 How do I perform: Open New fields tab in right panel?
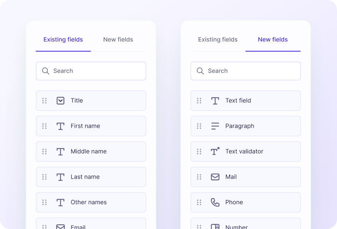[273, 40]
